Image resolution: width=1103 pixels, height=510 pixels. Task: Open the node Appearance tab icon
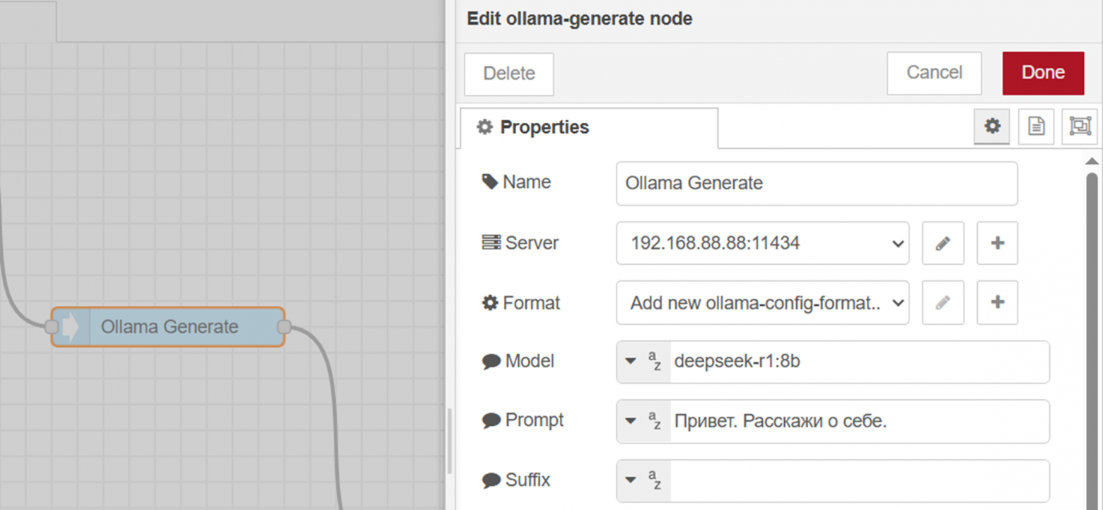click(x=1080, y=126)
